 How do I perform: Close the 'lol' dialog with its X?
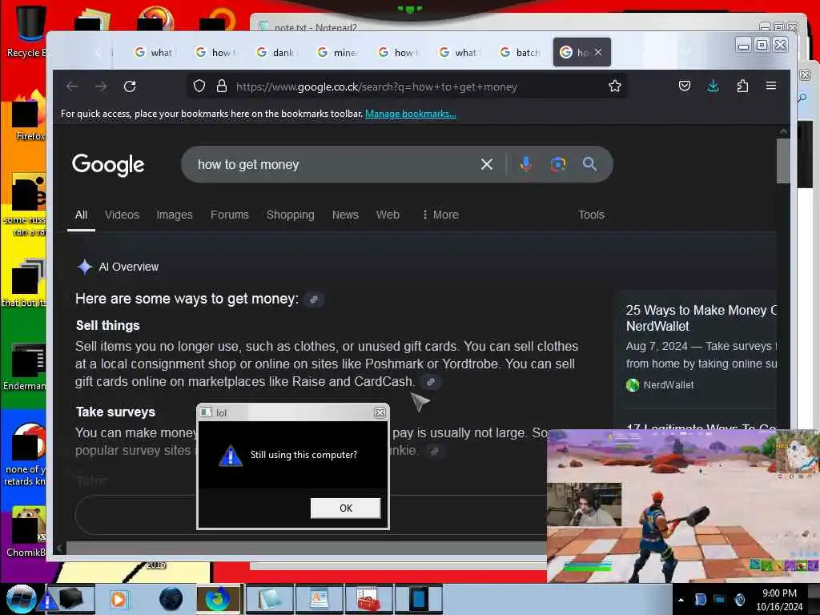[x=380, y=412]
